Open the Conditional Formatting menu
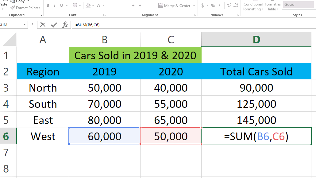The image size is (316, 178). coord(252,7)
